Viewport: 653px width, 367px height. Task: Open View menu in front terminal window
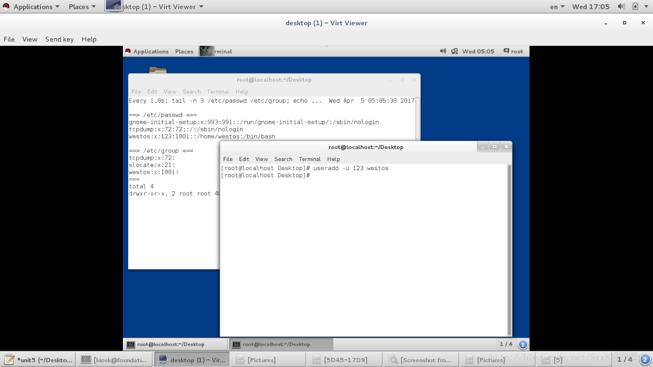261,159
